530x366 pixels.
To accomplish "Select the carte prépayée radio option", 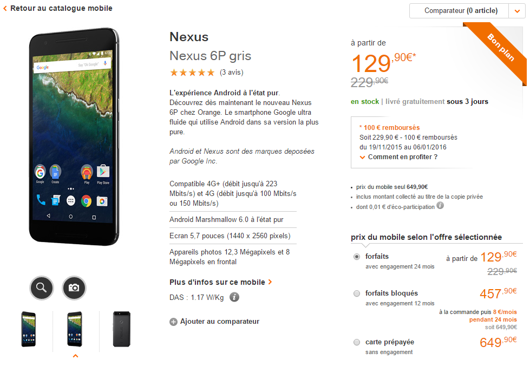I will point(357,342).
